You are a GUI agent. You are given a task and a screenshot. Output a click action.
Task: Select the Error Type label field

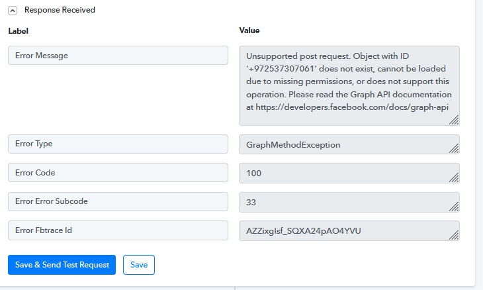click(x=118, y=144)
